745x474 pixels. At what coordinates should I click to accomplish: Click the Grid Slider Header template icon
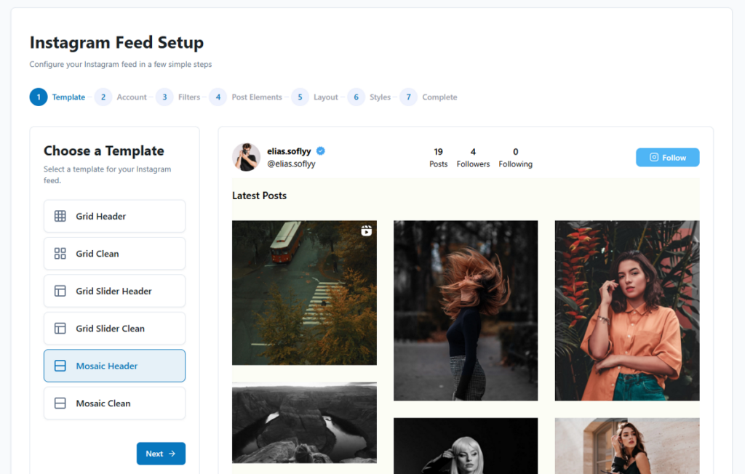(x=60, y=291)
